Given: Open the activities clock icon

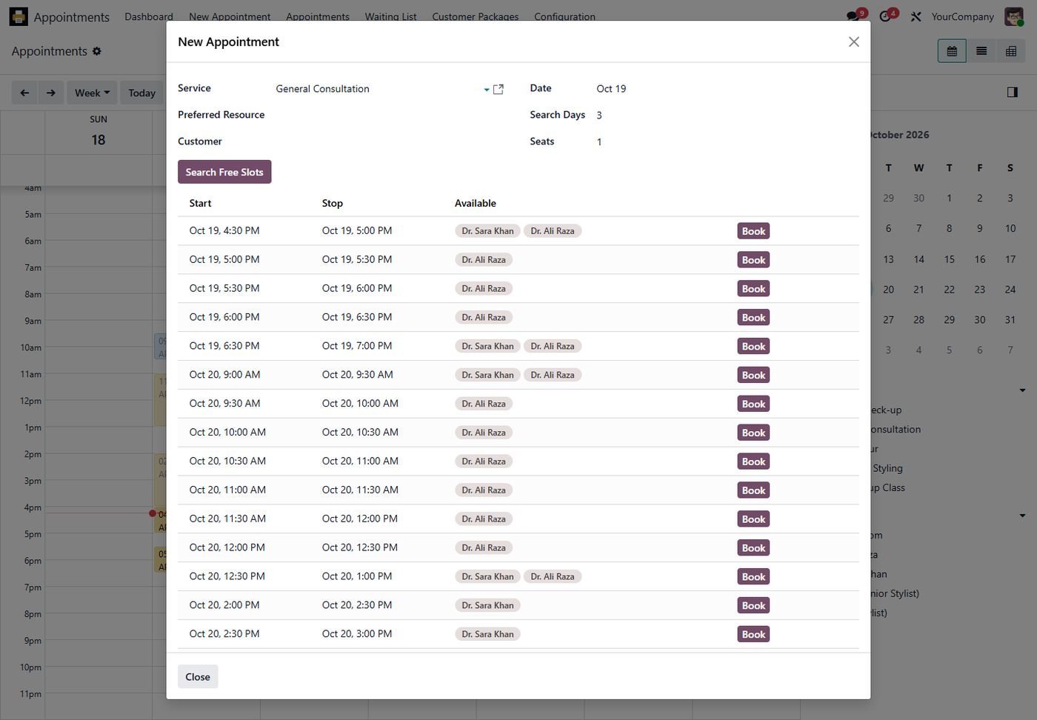Looking at the screenshot, I should click(x=887, y=16).
